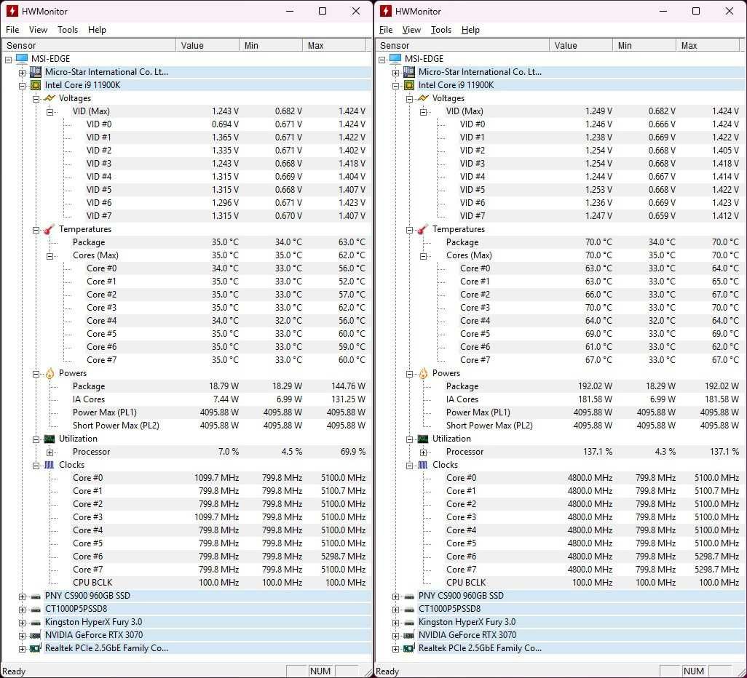Screen dimensions: 747x678
Task: Click the Voltages icon in right window
Action: [x=423, y=98]
